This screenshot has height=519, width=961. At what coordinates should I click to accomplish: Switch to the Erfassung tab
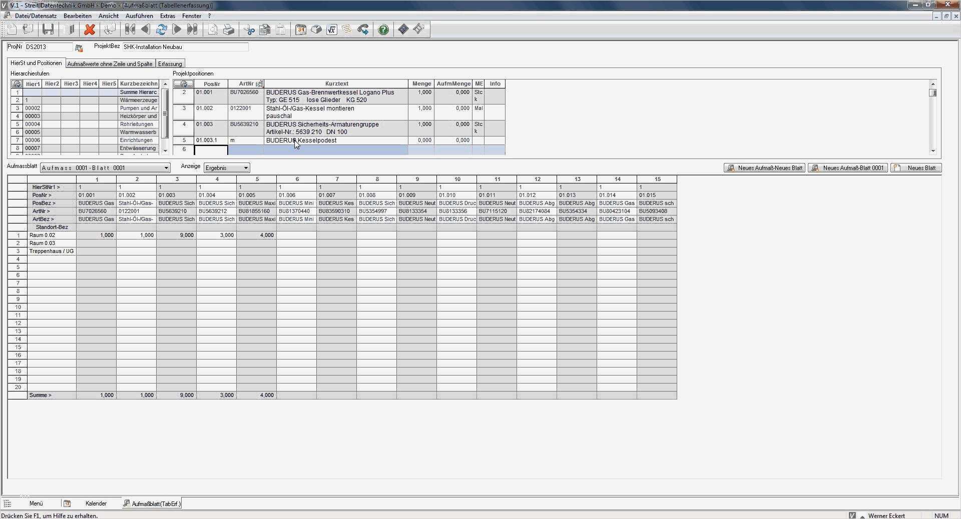[170, 64]
